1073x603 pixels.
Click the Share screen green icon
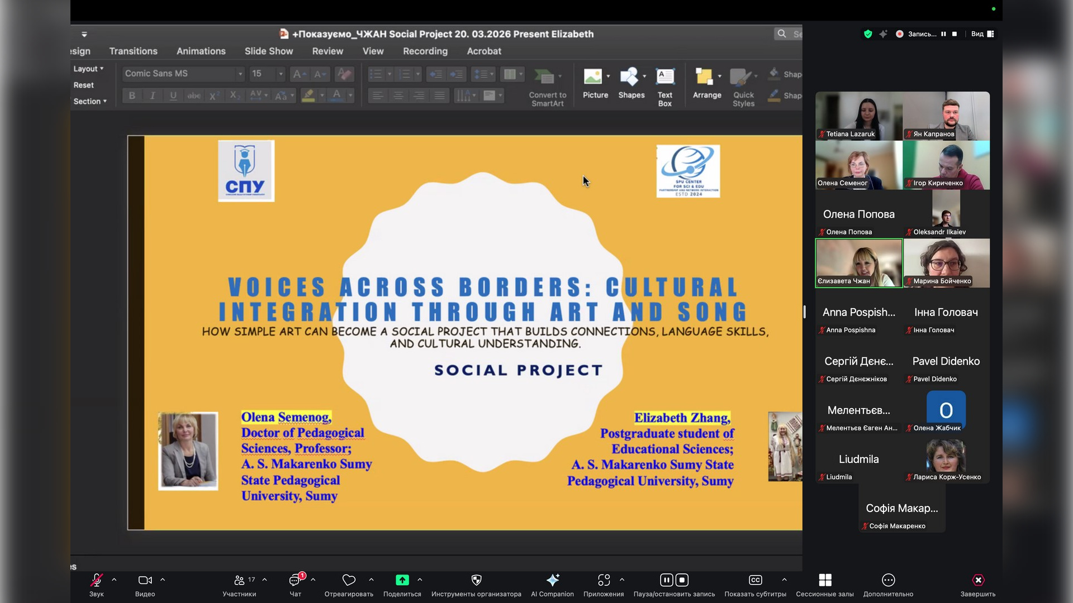point(402,580)
